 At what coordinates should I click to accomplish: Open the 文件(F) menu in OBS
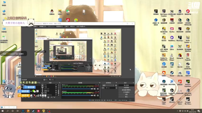(x=24, y=27)
